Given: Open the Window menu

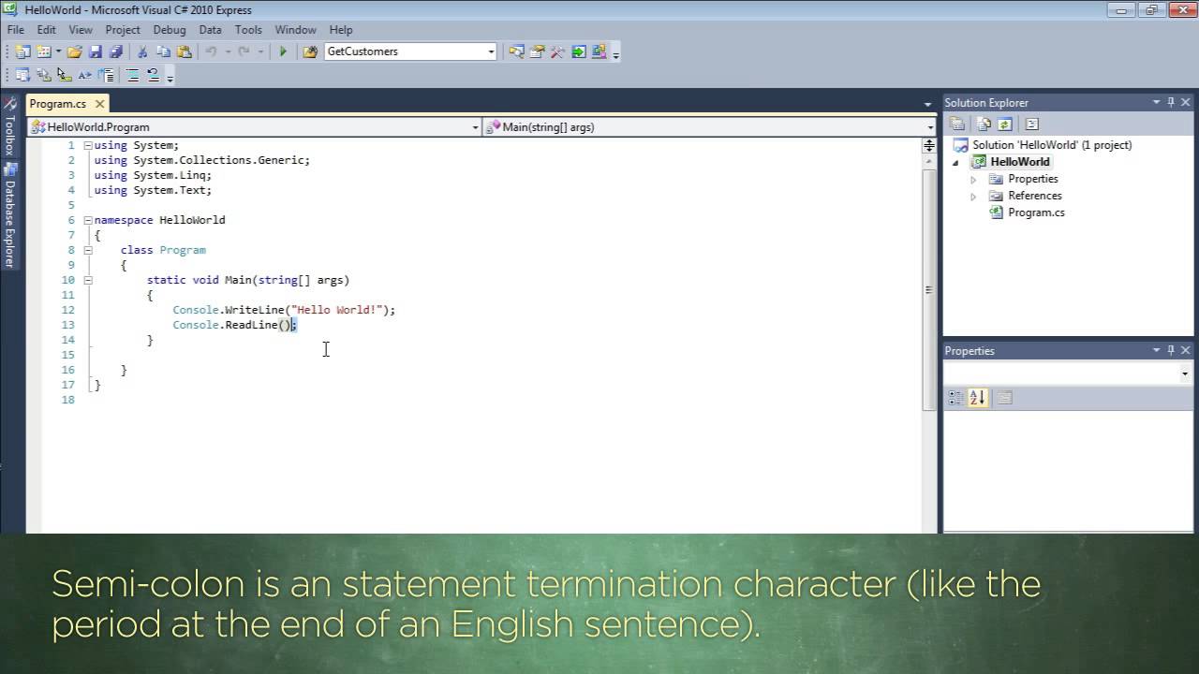Looking at the screenshot, I should [295, 30].
